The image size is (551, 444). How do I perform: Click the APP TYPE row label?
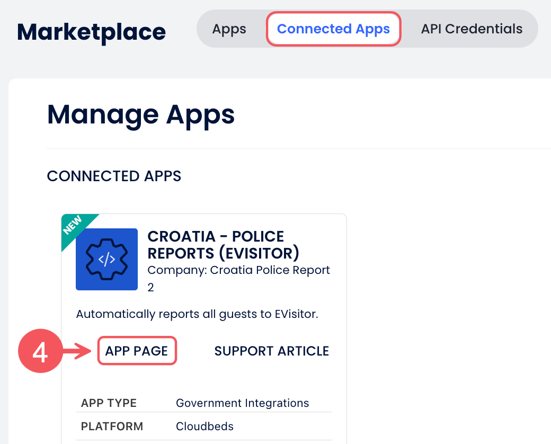(x=109, y=403)
